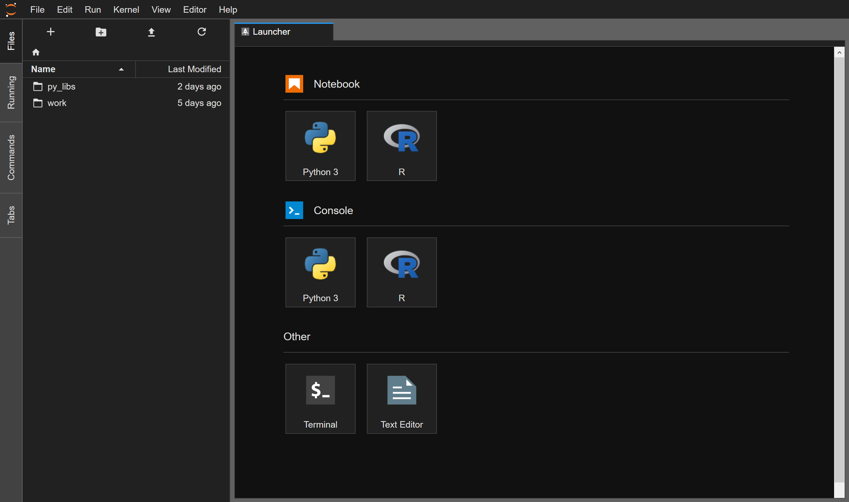This screenshot has width=849, height=502.
Task: Open a Python 3 console
Action: click(x=320, y=272)
